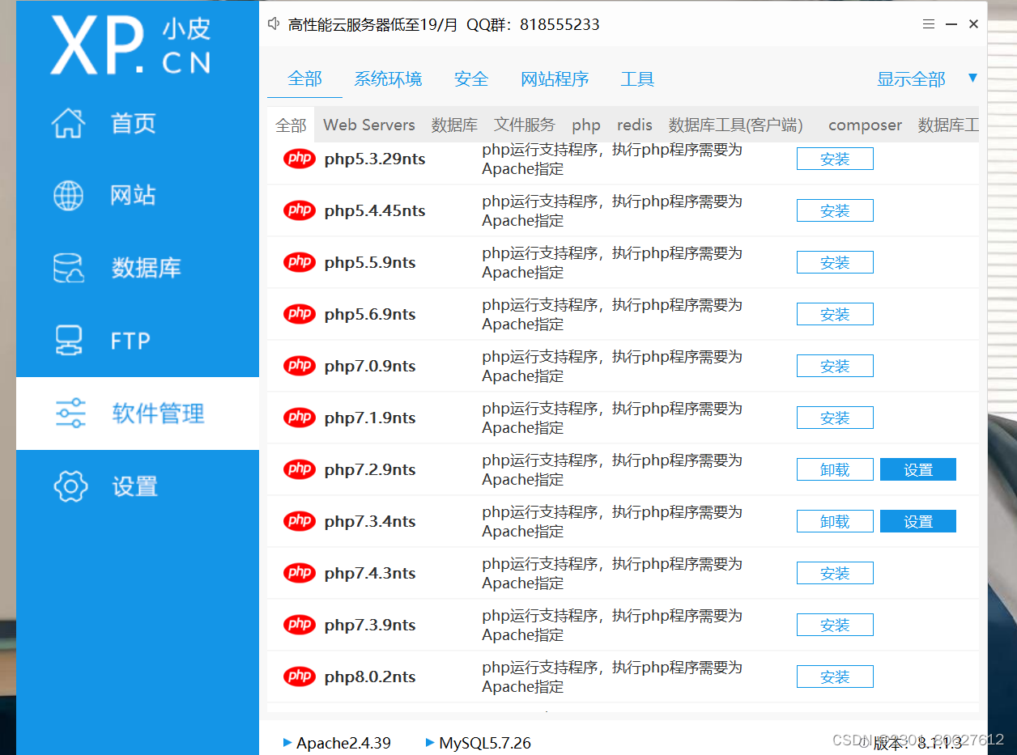Switch to the 网站程序 tab
The image size is (1017, 755).
pyautogui.click(x=555, y=78)
